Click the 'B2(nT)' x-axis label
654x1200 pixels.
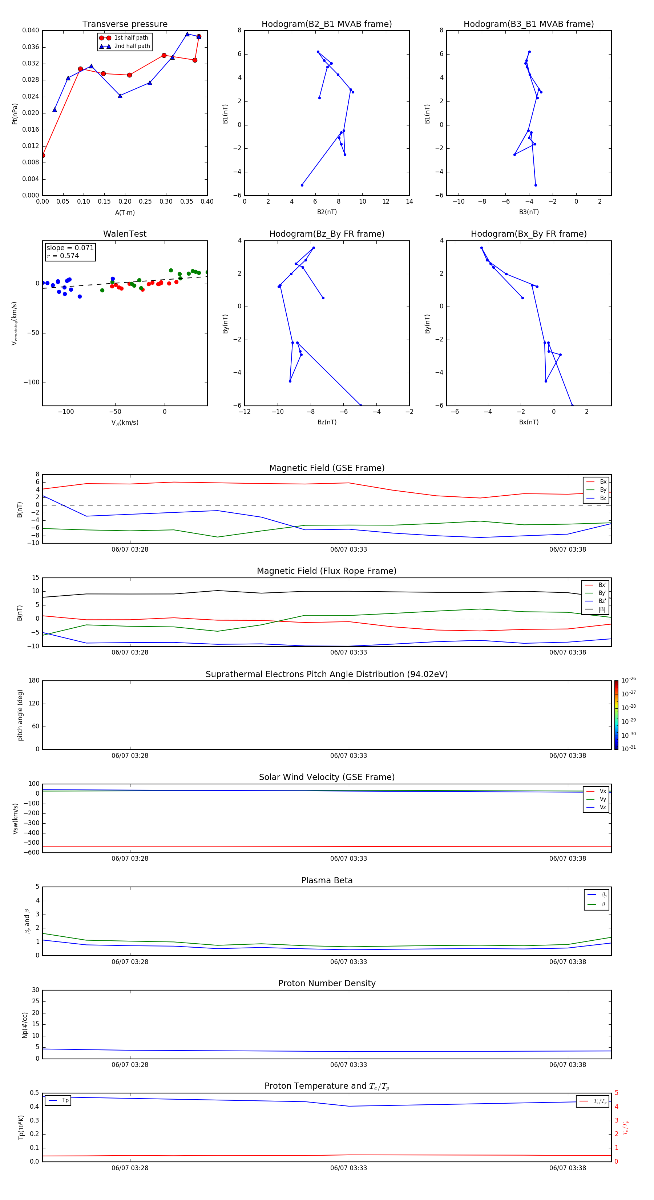pyautogui.click(x=327, y=212)
